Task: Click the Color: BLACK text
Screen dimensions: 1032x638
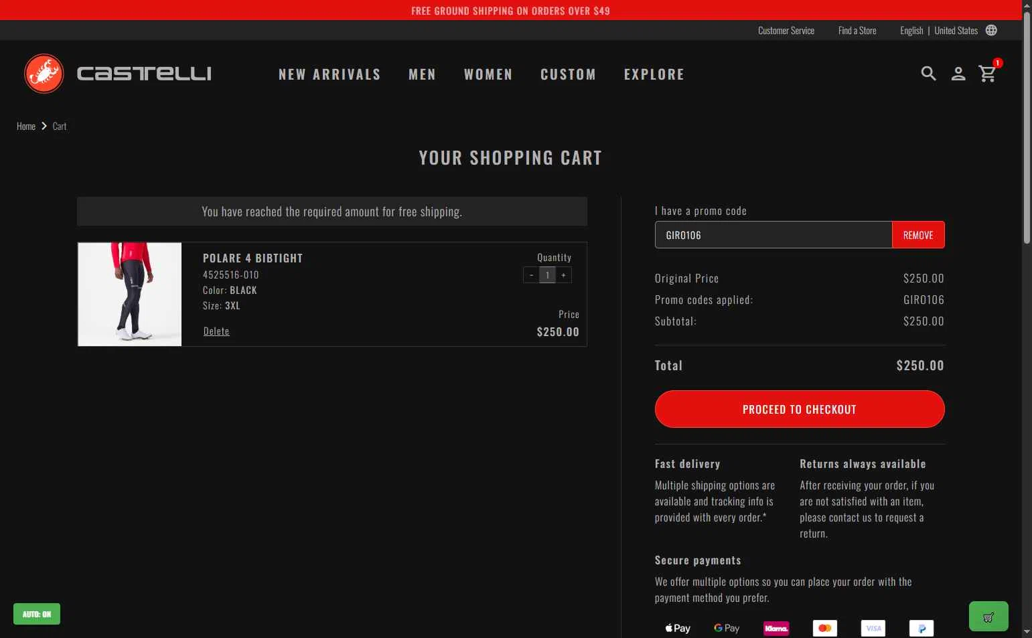Action: click(230, 291)
